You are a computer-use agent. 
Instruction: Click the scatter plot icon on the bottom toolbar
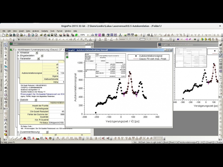17,138
